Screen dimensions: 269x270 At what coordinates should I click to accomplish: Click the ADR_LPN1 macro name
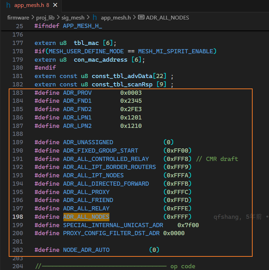pos(77,117)
